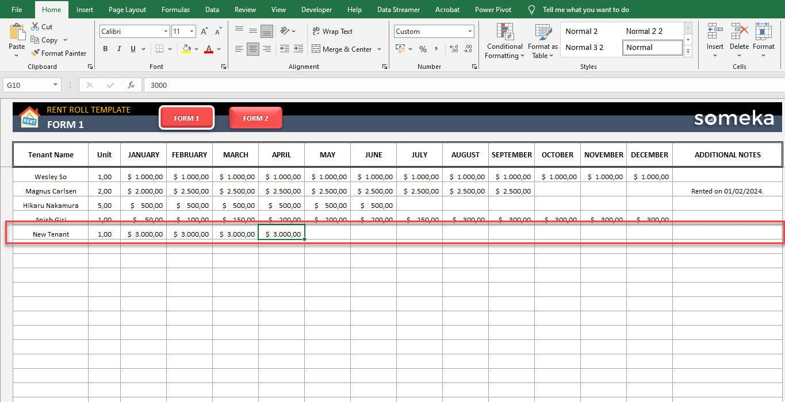
Task: Click the FORM 2 button
Action: (255, 118)
